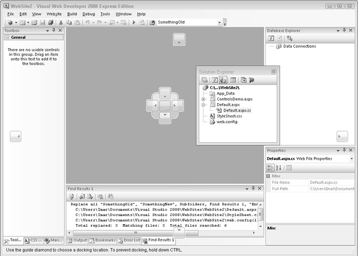Open Find Results window position dropdown arrow

click(x=247, y=189)
